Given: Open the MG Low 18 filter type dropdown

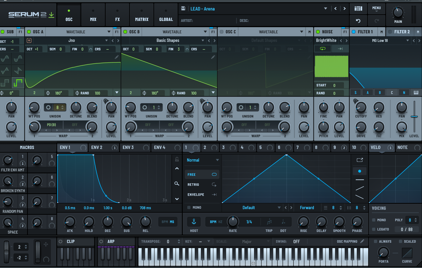Looking at the screenshot, I should coord(408,41).
